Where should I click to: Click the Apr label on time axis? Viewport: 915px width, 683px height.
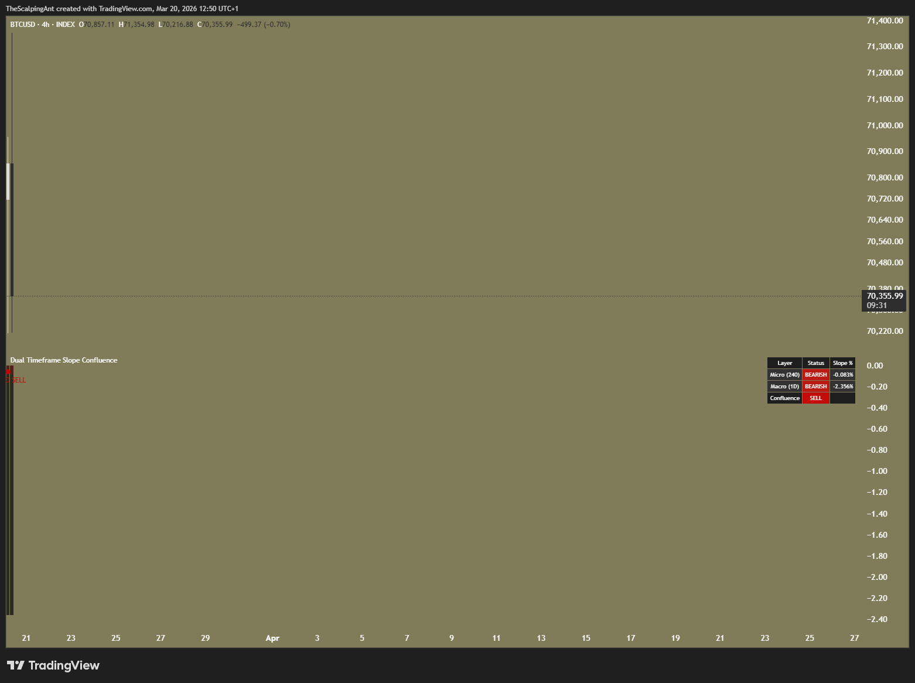[x=272, y=638]
